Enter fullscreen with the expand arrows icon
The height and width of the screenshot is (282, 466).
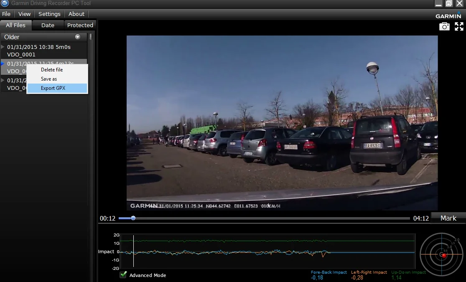click(459, 26)
